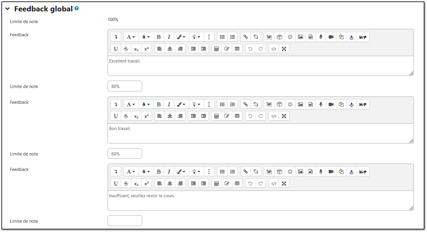
Task: Hide advanced buttons in the first editor toolbar
Action: pyautogui.click(x=116, y=37)
